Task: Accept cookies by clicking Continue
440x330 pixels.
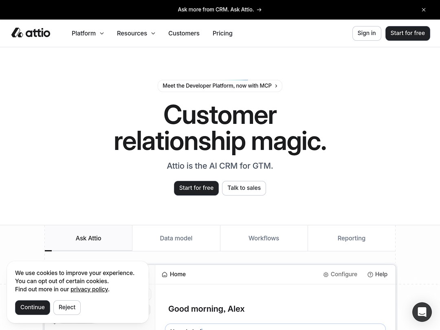Action: point(32,307)
